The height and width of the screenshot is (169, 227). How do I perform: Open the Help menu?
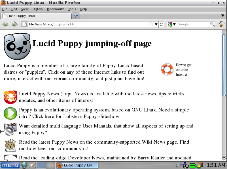pos(83,9)
